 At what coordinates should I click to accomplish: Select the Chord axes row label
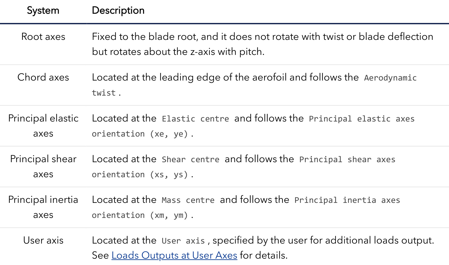tap(43, 77)
